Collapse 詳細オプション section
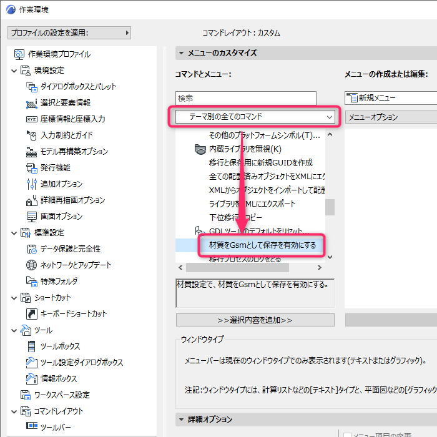The height and width of the screenshot is (437, 437). point(182,419)
